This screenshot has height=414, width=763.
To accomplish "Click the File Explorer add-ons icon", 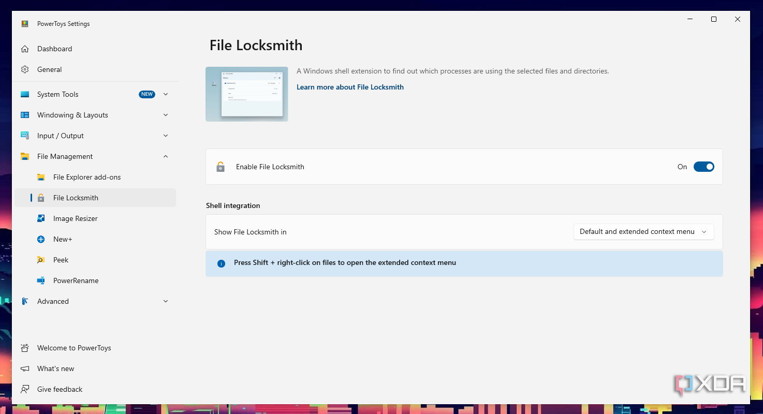I will click(x=41, y=177).
